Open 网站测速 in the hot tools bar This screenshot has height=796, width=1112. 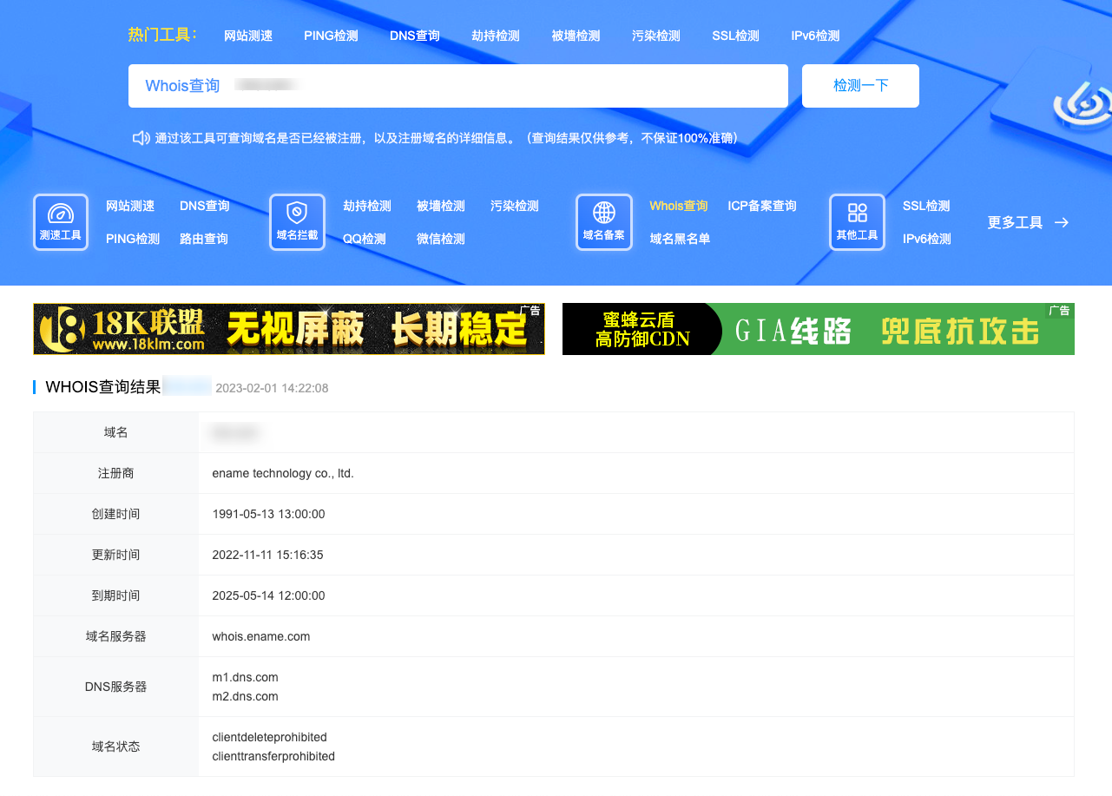248,36
